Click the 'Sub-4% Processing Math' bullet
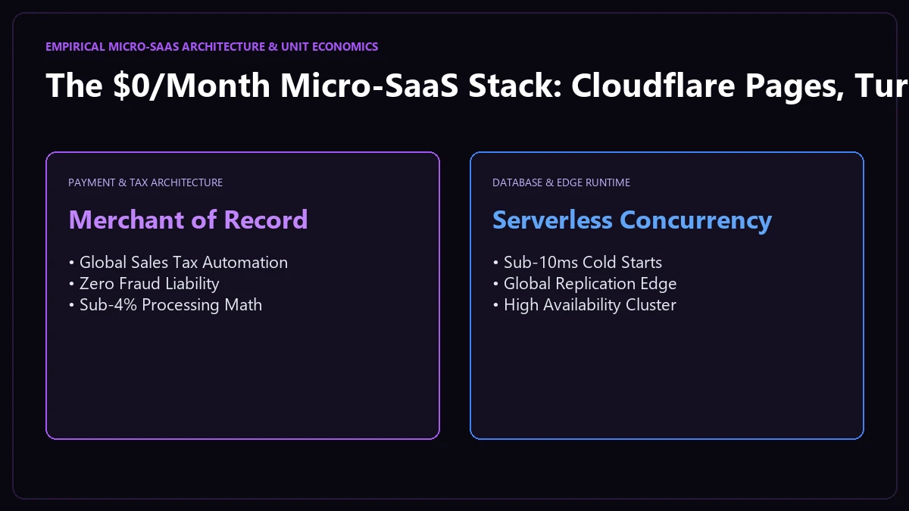909x511 pixels. point(165,305)
